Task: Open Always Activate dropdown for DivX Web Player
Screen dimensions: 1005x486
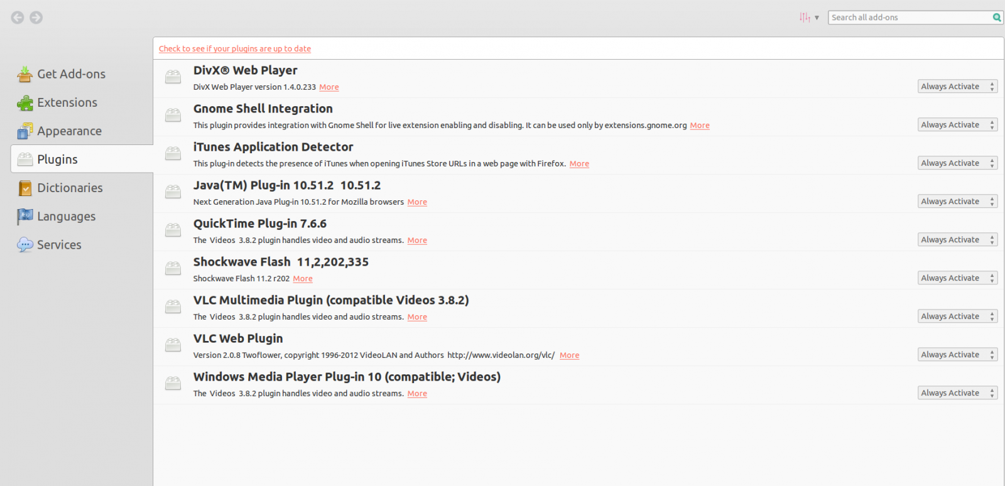Action: tap(957, 87)
